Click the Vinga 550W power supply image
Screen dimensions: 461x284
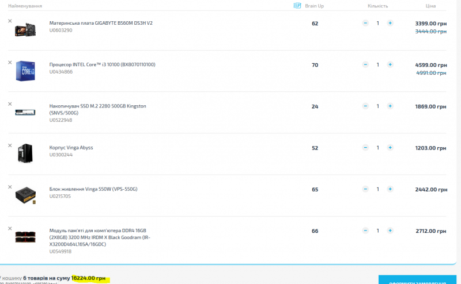click(25, 195)
